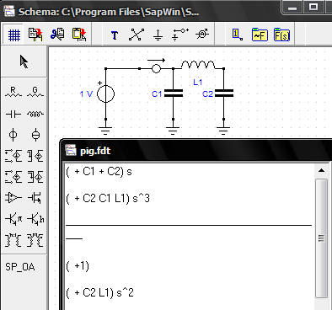
Task: Click the pig.fdt window title icon
Action: click(x=71, y=151)
